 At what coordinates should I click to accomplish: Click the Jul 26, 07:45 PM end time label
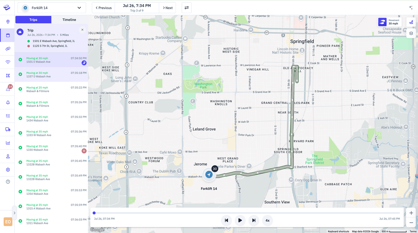click(x=389, y=219)
